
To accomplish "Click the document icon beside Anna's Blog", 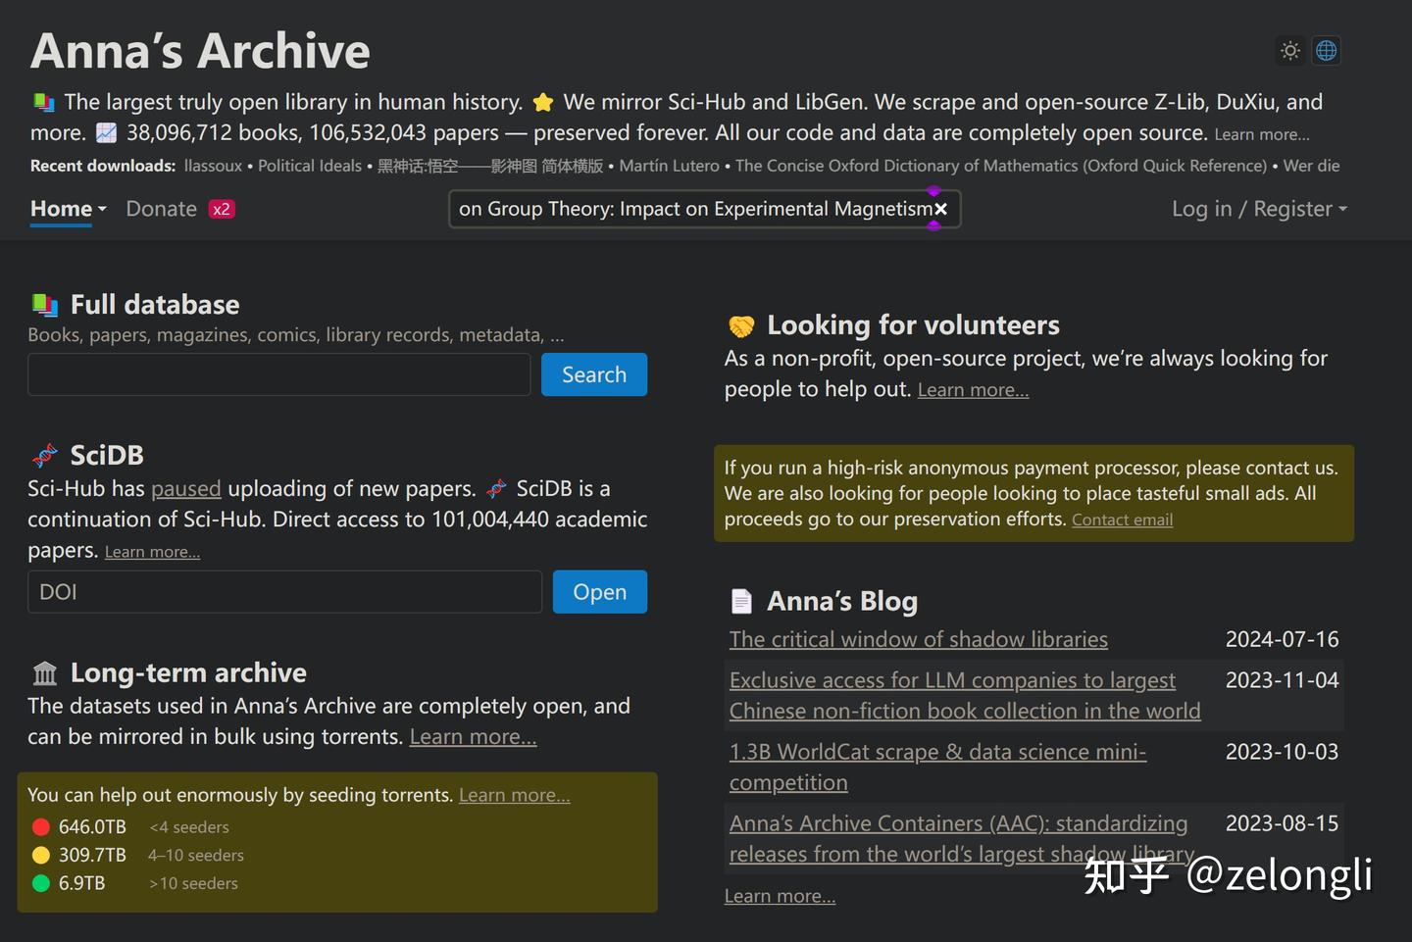I will point(741,601).
